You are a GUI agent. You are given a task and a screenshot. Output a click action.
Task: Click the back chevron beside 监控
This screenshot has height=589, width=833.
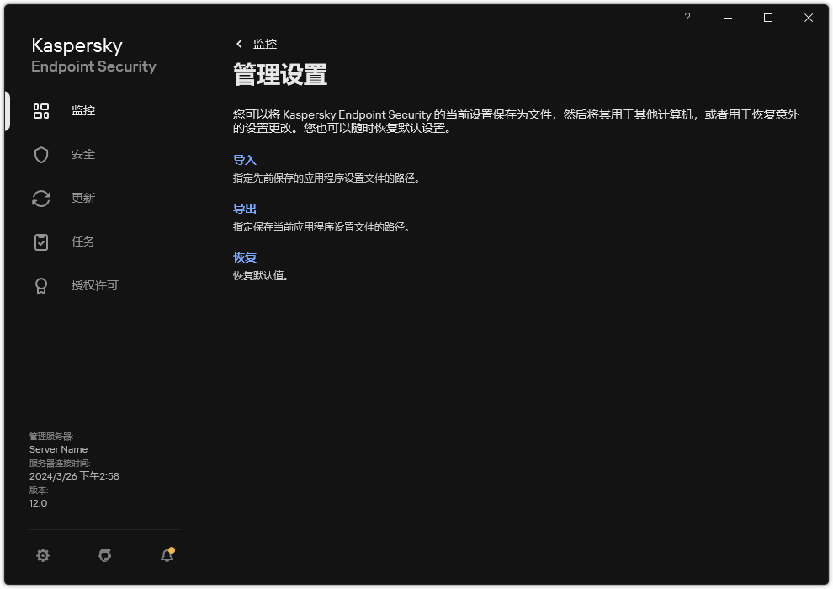tap(238, 44)
